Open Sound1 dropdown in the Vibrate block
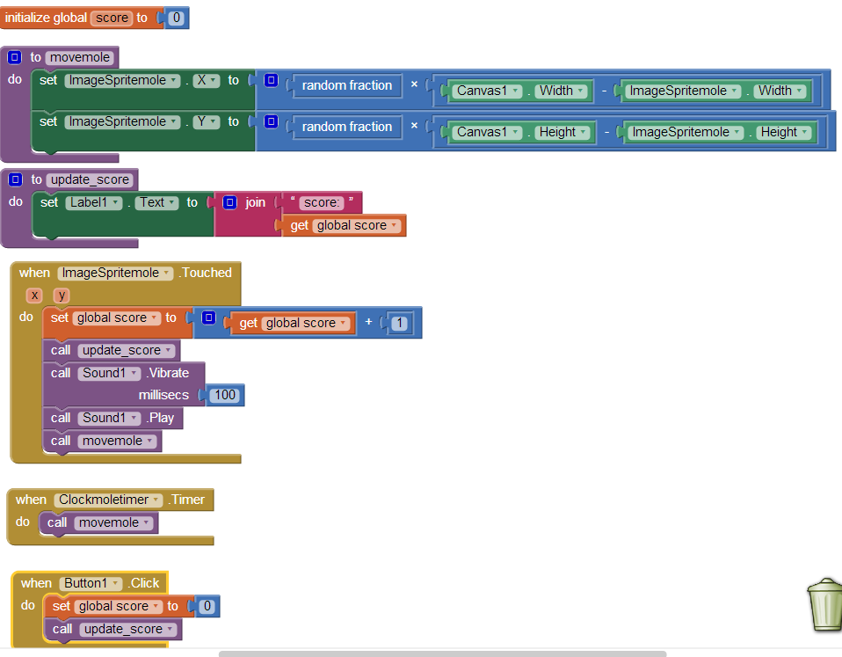 point(109,374)
